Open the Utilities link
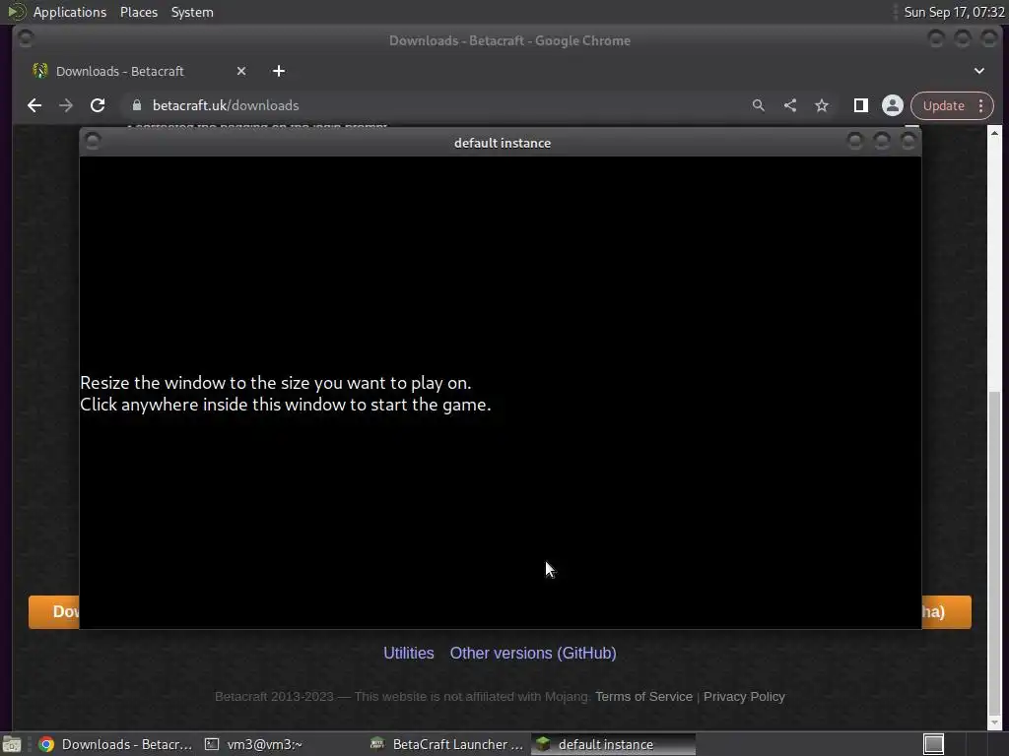Image resolution: width=1009 pixels, height=756 pixels. 409,654
